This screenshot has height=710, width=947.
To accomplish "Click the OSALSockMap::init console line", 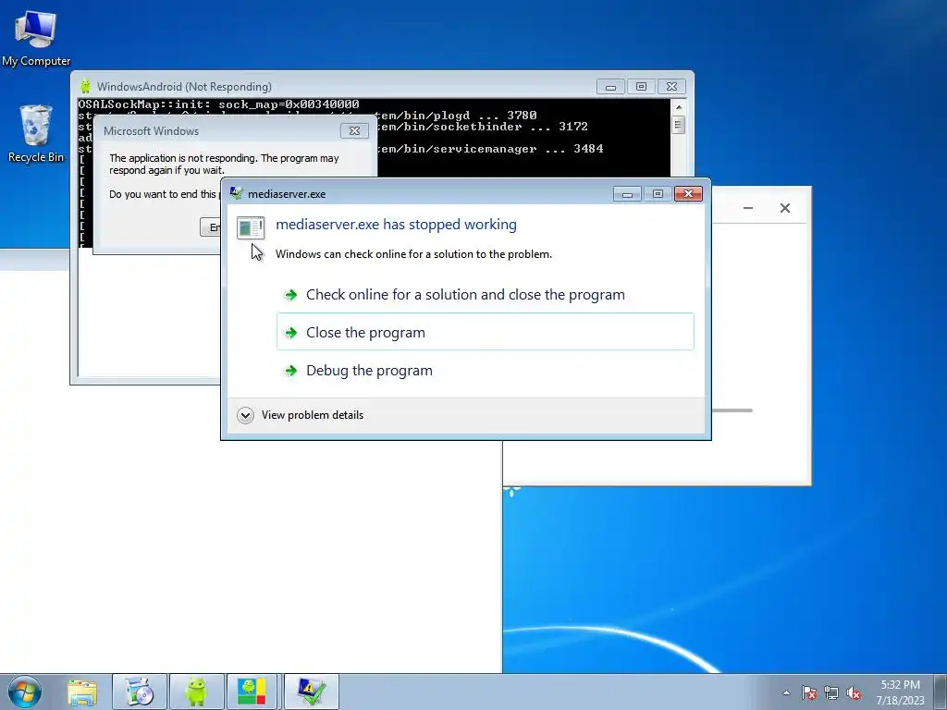I will pyautogui.click(x=218, y=104).
